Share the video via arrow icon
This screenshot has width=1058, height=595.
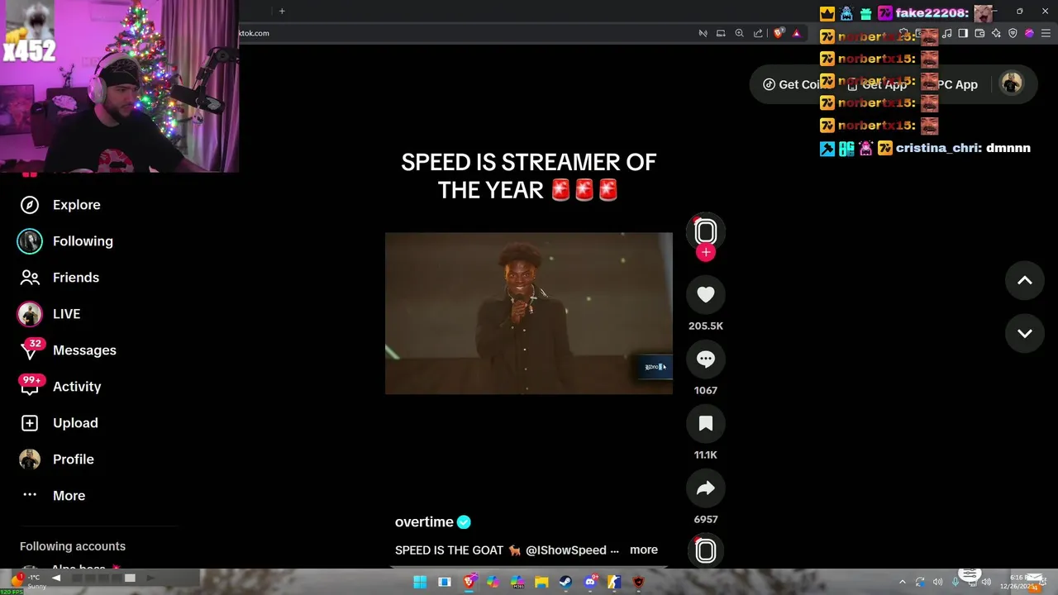pos(706,488)
